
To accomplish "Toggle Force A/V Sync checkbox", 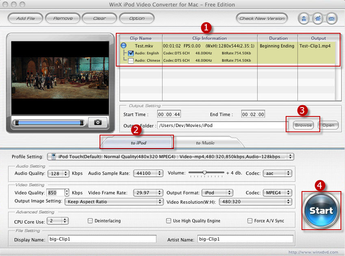I will 250,221.
